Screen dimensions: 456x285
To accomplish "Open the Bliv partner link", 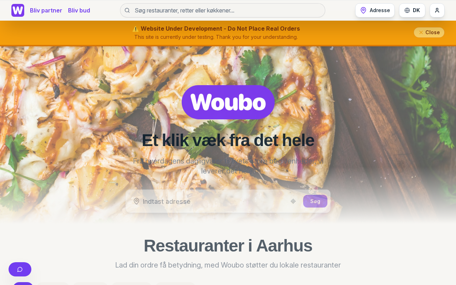I will [46, 10].
